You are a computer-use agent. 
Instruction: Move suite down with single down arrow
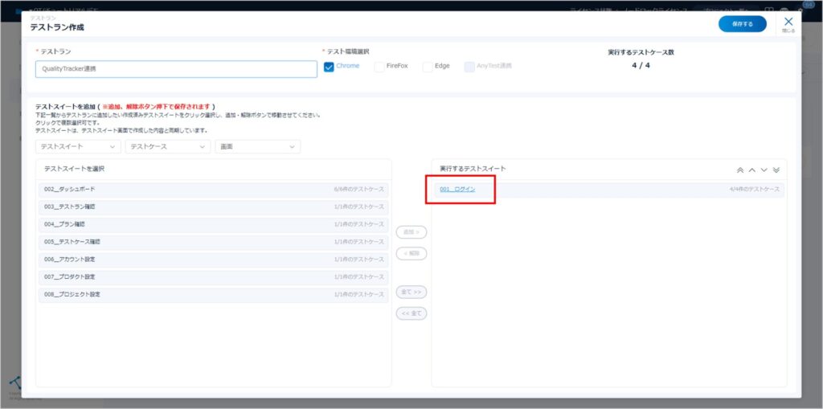point(764,170)
